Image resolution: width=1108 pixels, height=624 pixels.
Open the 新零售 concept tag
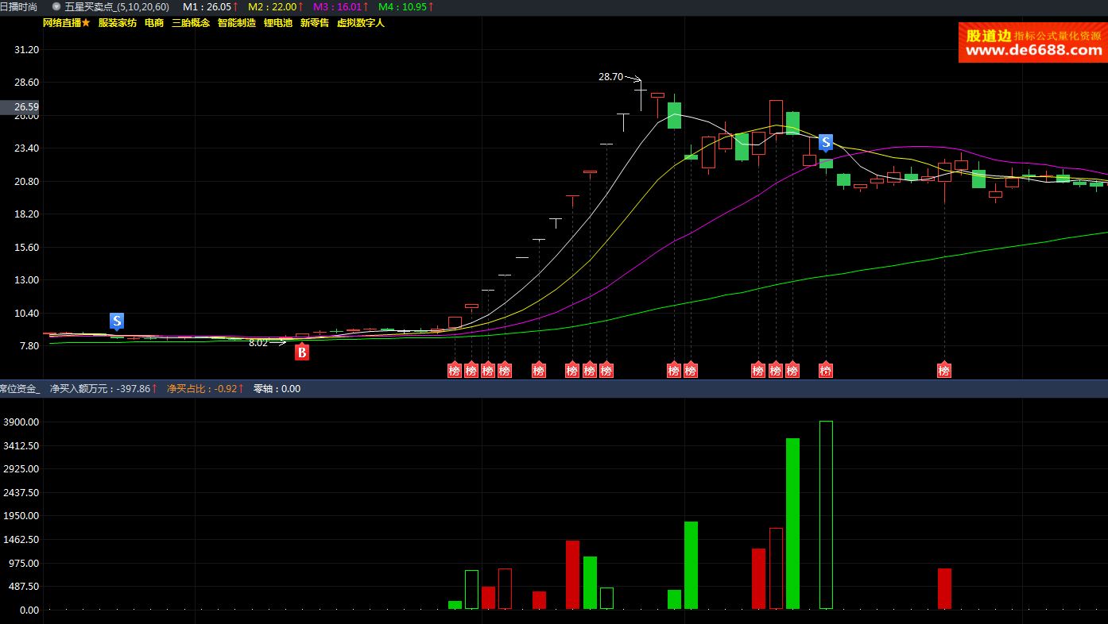coord(315,23)
